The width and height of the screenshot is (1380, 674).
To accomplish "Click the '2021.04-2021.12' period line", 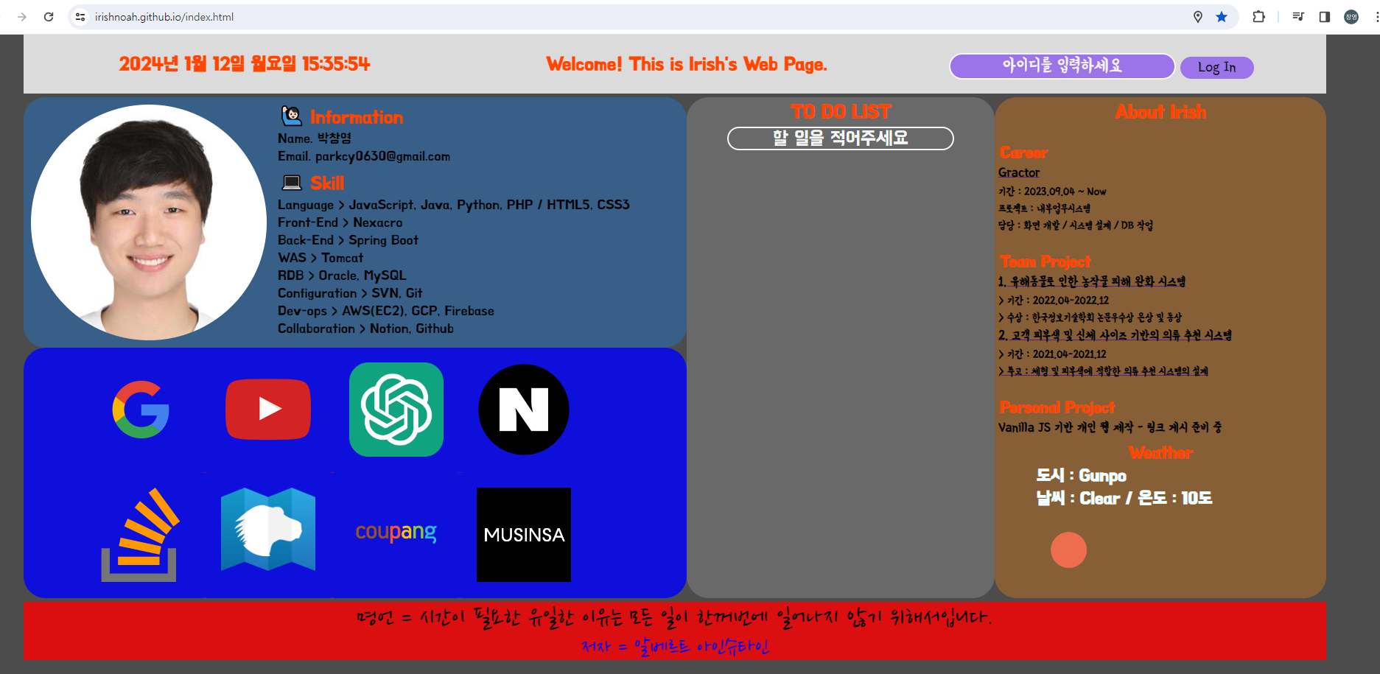I will (x=1052, y=354).
